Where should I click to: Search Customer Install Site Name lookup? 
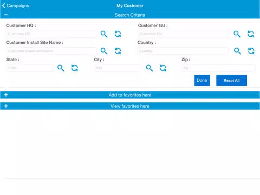coord(104,51)
